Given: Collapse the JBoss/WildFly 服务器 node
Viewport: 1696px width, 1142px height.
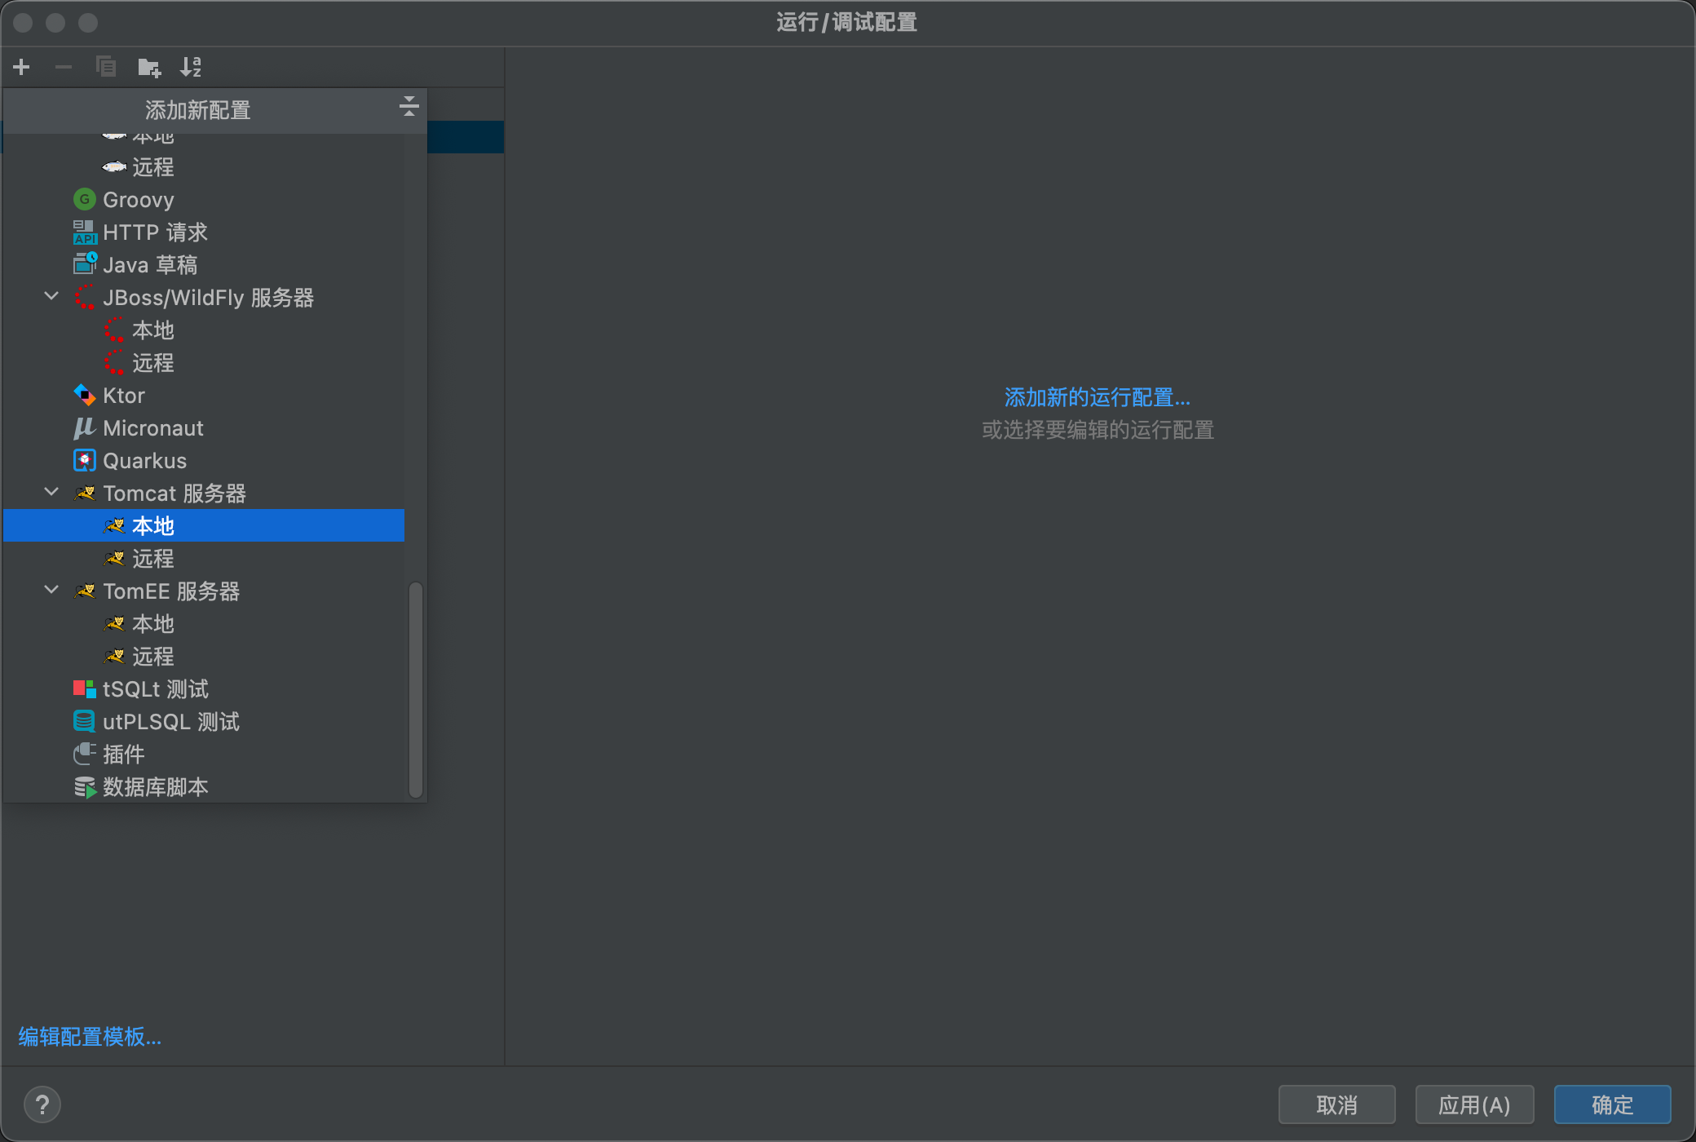Looking at the screenshot, I should 51,296.
